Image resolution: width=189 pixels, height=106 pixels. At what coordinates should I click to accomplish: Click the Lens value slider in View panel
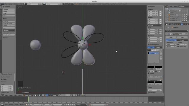[x=155, y=90]
